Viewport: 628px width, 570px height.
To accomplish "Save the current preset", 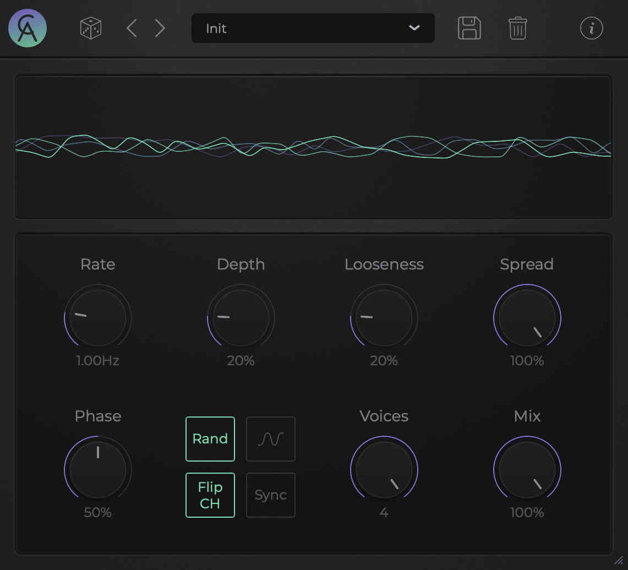I will click(x=469, y=28).
